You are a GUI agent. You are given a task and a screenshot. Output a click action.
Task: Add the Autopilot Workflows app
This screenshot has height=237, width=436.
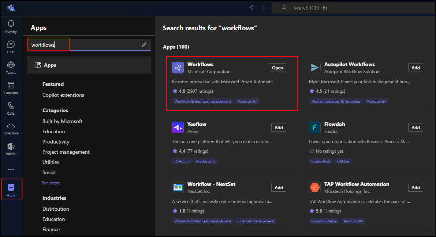[415, 68]
